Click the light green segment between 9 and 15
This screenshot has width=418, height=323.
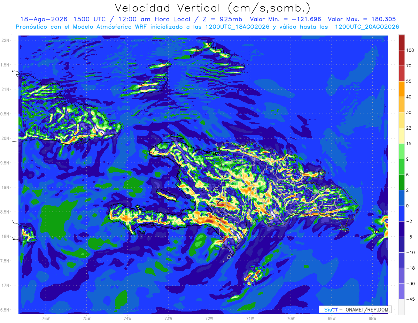point(402,151)
